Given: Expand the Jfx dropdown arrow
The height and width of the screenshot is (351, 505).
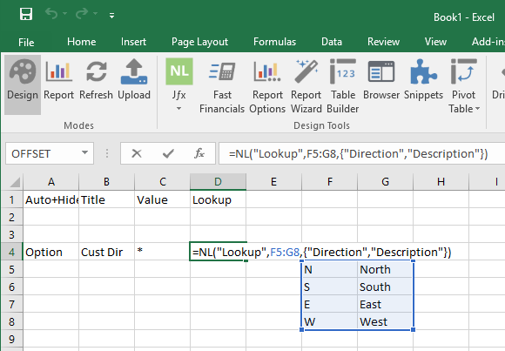Looking at the screenshot, I should pos(178,109).
